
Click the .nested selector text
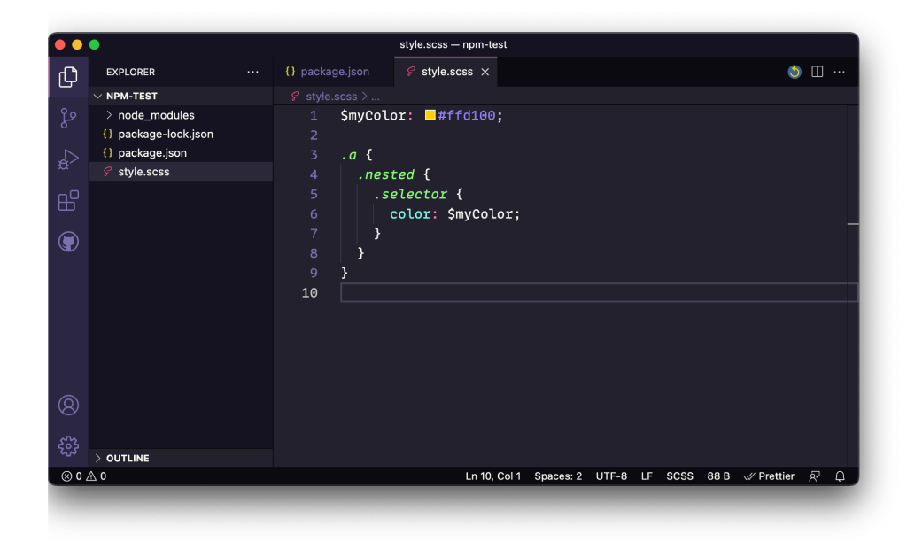(x=386, y=174)
